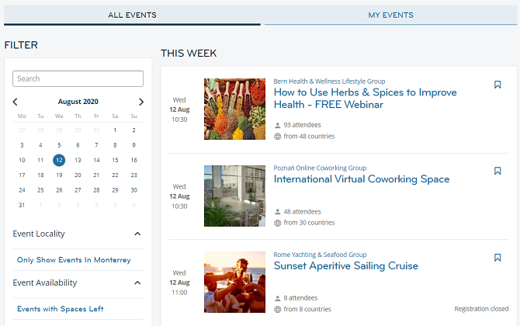Switch to the All Events tab
This screenshot has height=326, width=520.
(132, 15)
